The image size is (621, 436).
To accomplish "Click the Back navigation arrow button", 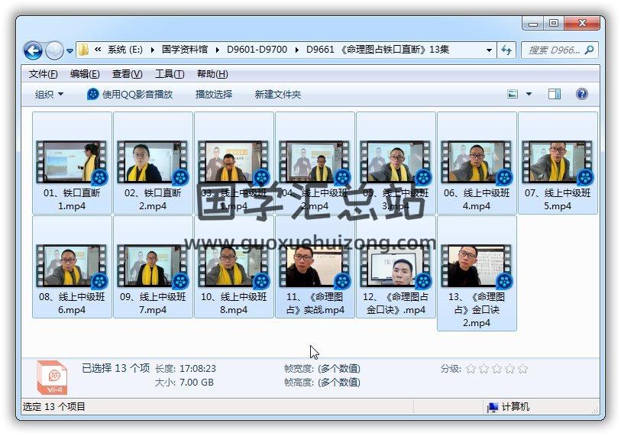I will point(33,50).
